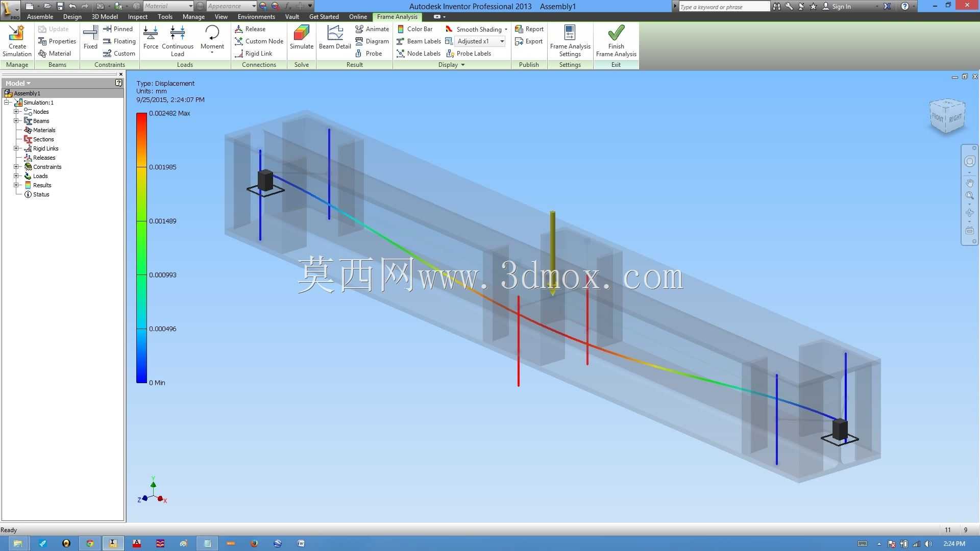Viewport: 980px width, 551px height.
Task: Select the Pan navigation tool
Action: coord(969,183)
